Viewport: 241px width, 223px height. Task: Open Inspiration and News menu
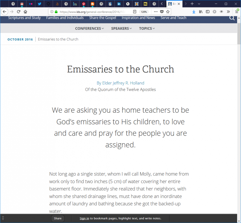point(138,18)
